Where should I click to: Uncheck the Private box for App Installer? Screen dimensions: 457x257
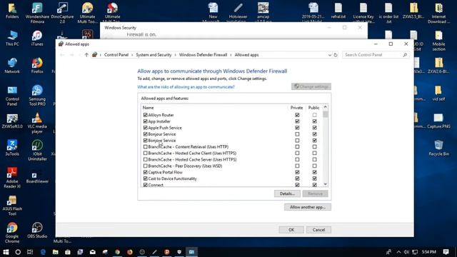pos(297,121)
